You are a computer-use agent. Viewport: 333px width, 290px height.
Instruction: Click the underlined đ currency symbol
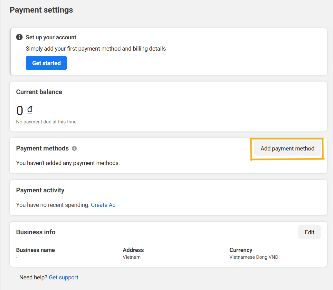pos(30,110)
